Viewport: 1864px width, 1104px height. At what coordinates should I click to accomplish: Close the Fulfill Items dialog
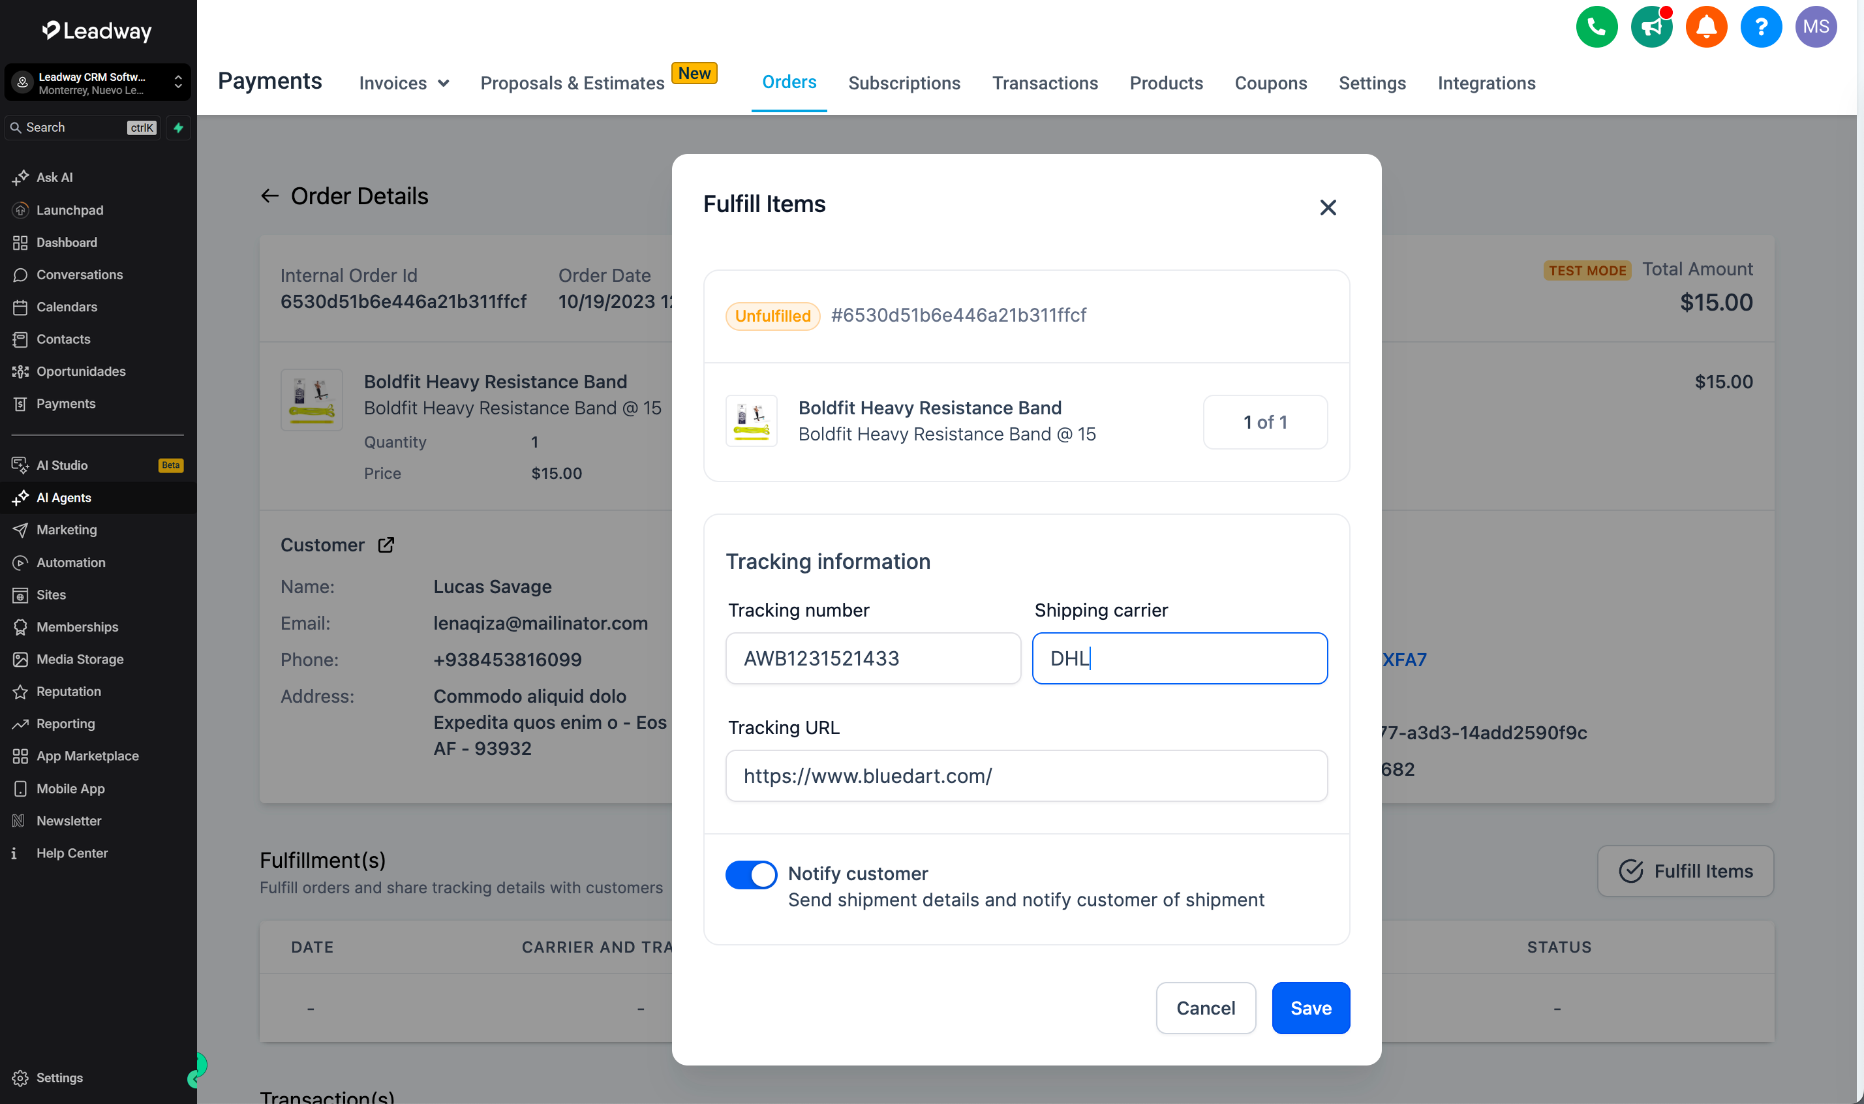click(1328, 207)
